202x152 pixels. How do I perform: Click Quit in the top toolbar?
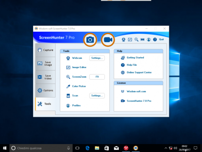pos(161,39)
